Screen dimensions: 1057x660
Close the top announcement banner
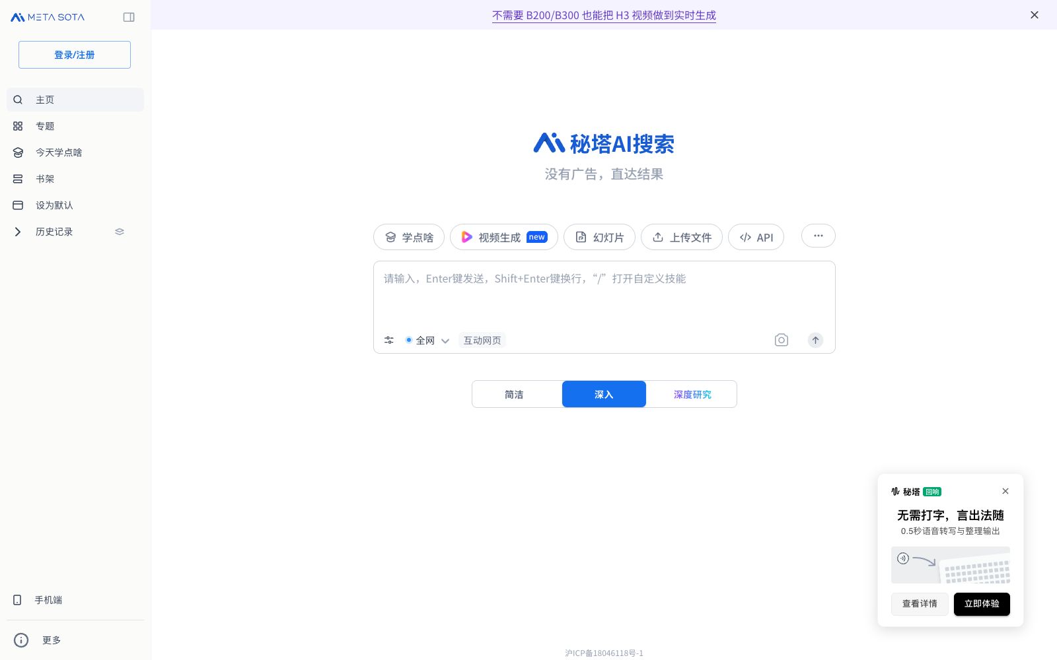[1035, 15]
